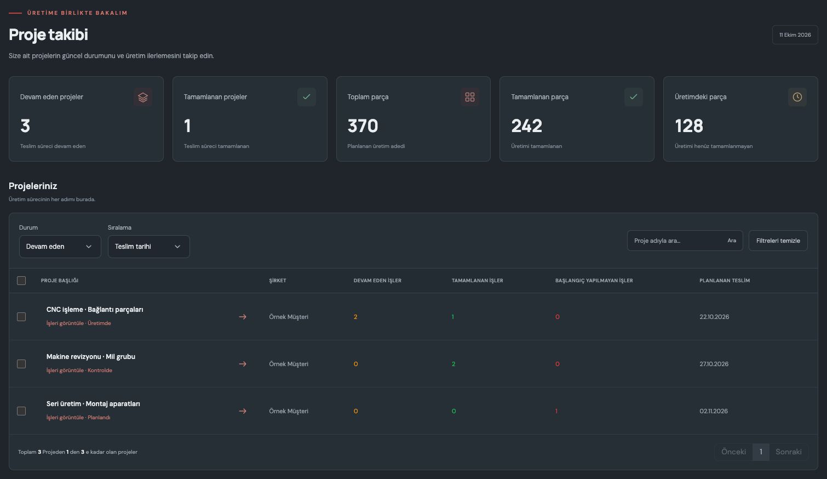Click the 370 total parts value

[363, 126]
